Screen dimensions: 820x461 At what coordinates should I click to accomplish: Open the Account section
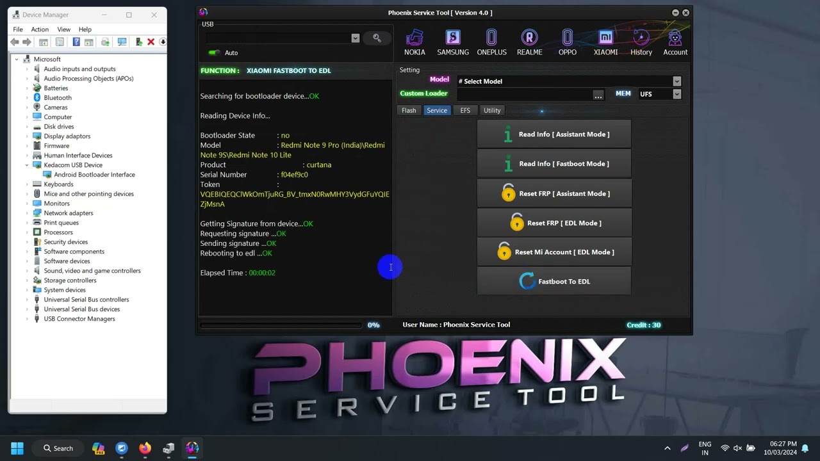[x=675, y=42]
